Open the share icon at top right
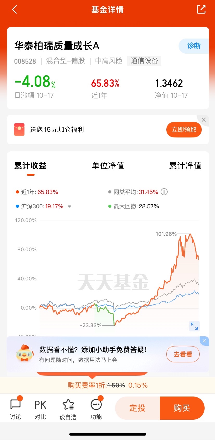 (x=201, y=9)
